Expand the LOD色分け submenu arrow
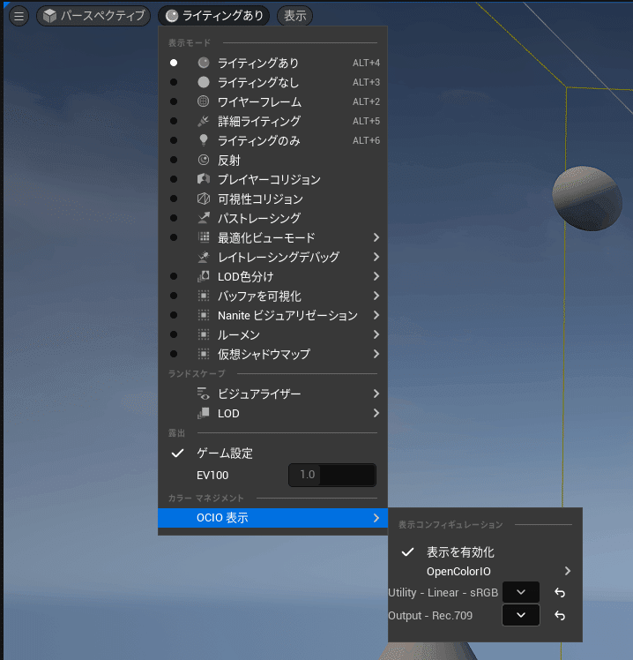 point(376,276)
